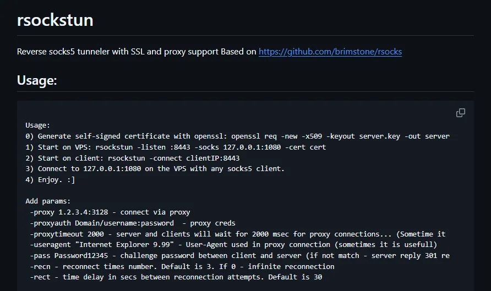Image resolution: width=491 pixels, height=291 pixels.
Task: Click the rsockstun page heading
Action: pos(55,20)
